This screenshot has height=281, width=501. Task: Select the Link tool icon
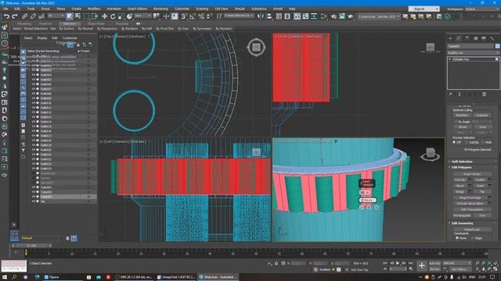pyautogui.click(x=24, y=16)
